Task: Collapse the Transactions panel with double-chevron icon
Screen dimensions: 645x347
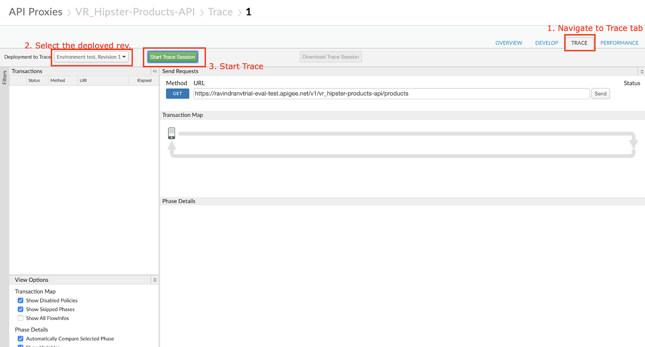Action: point(155,71)
